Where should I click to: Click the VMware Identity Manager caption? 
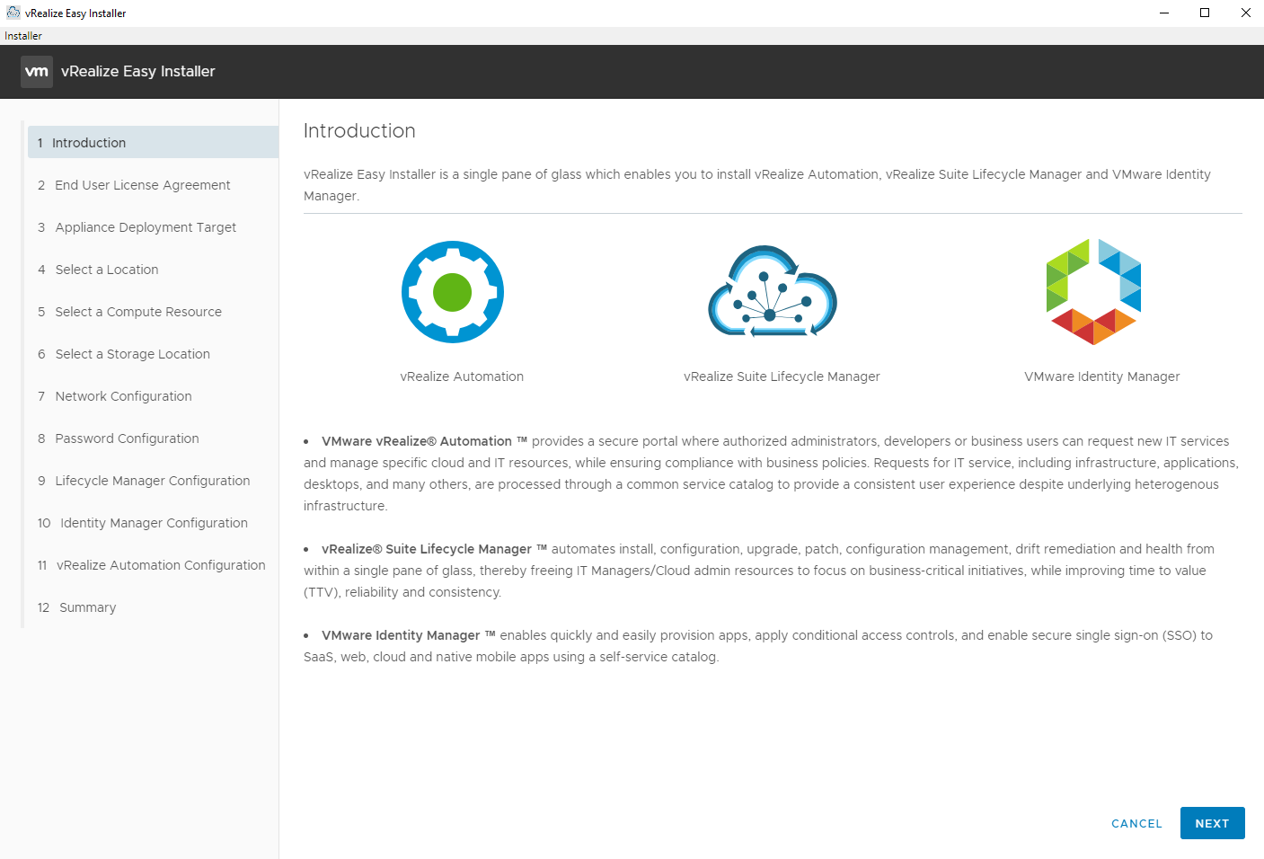pos(1102,376)
